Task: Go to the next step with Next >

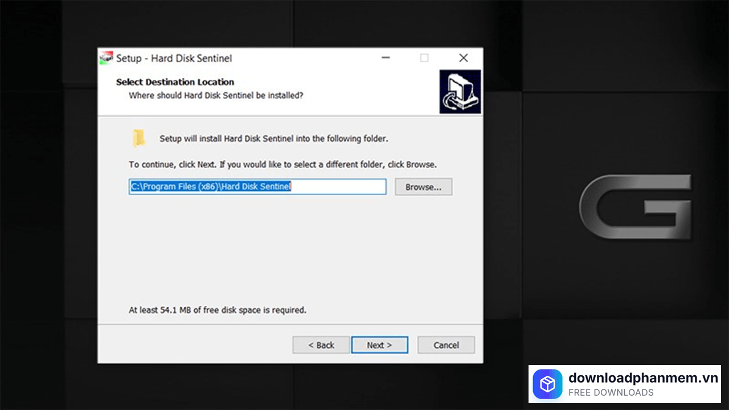Action: (379, 345)
